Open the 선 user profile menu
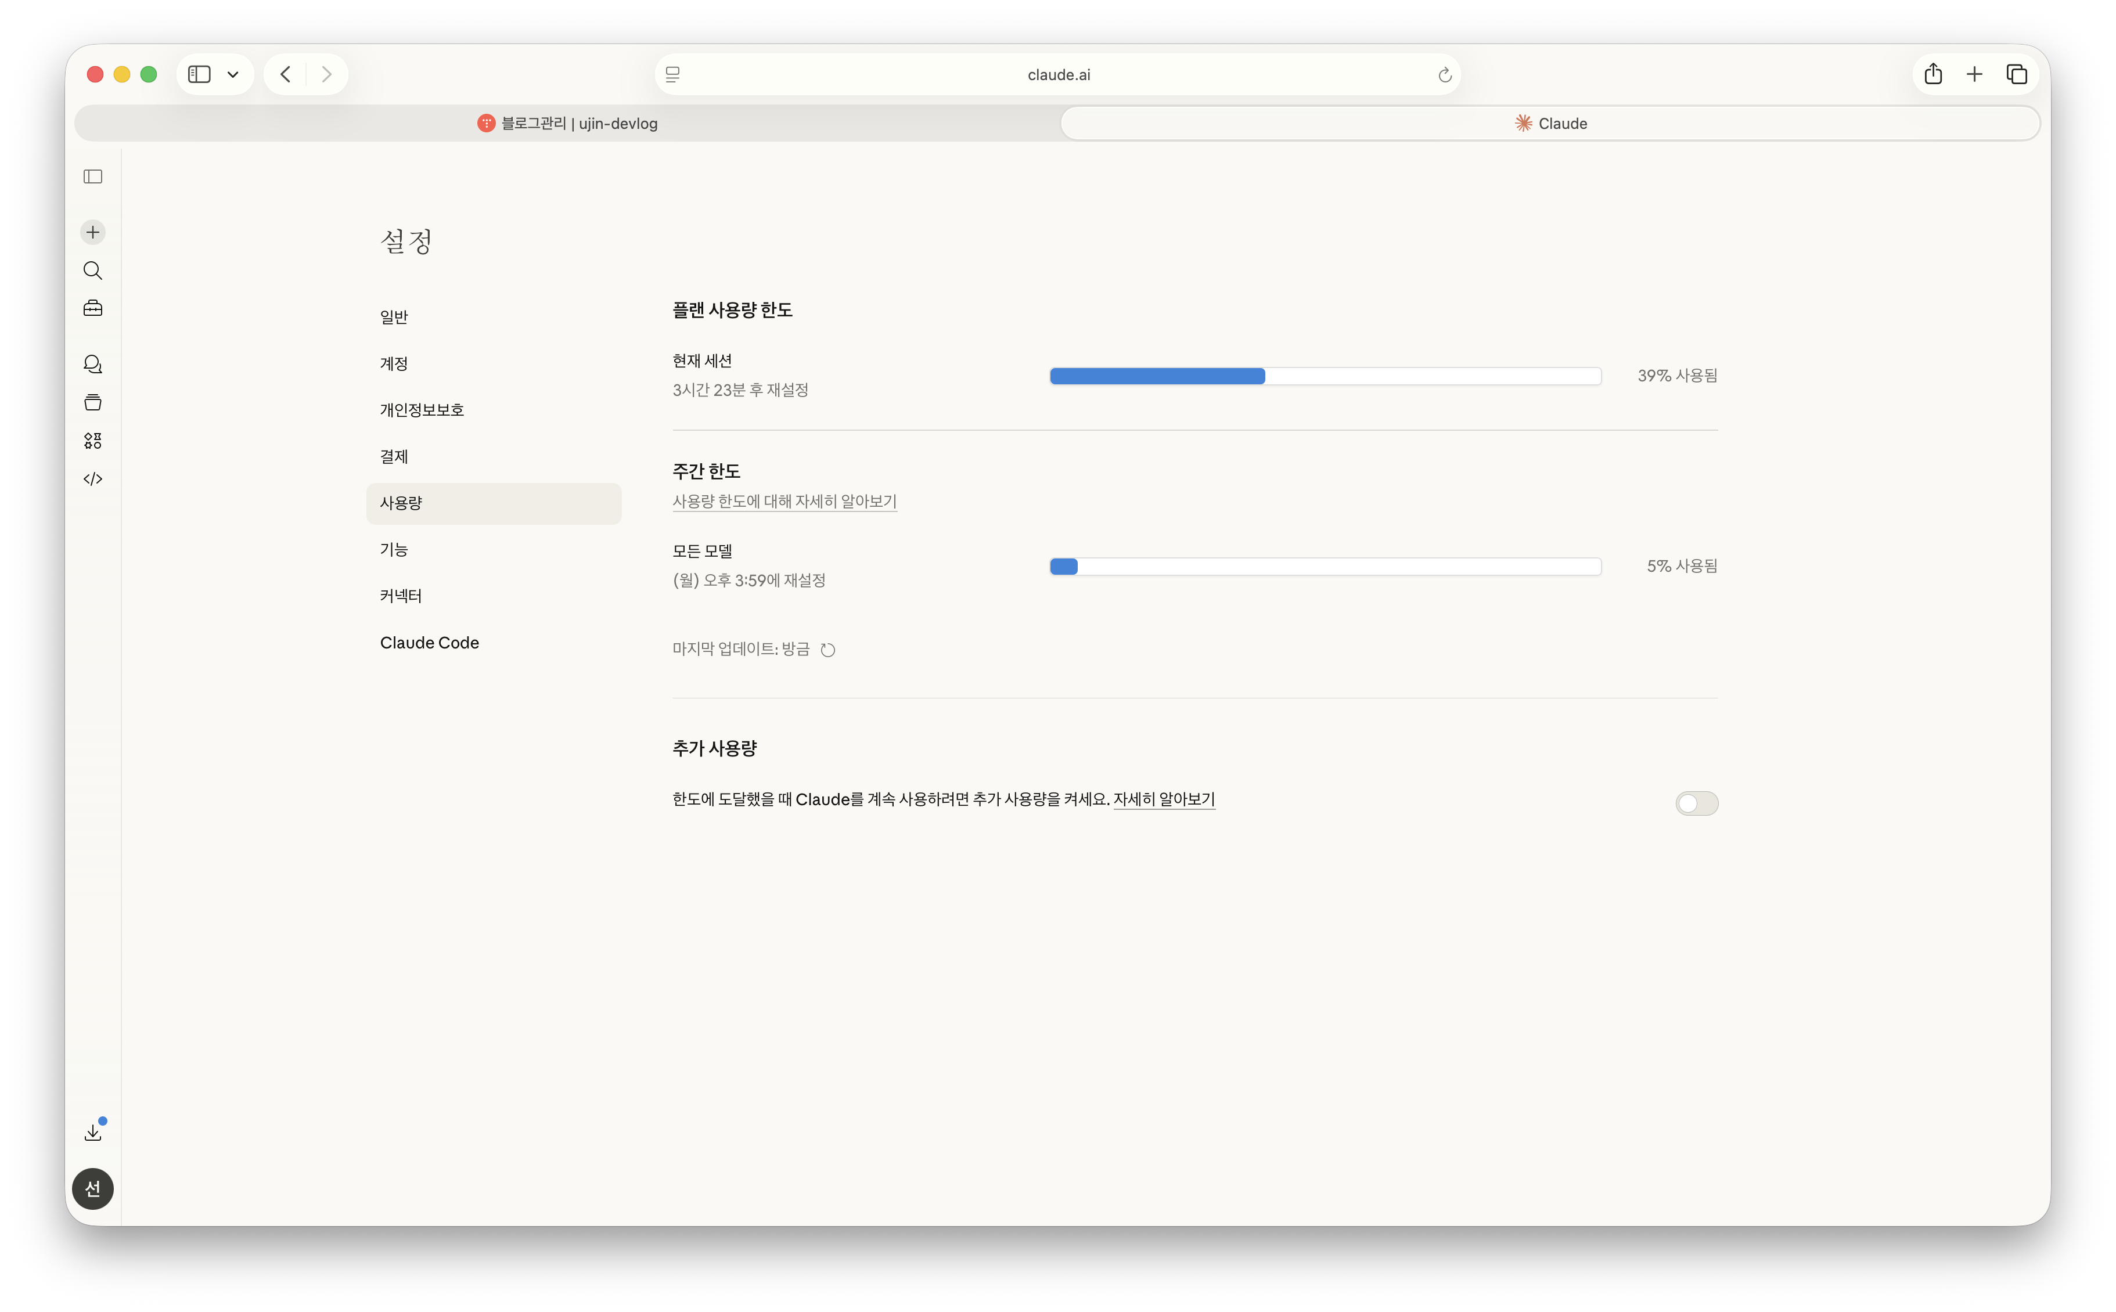 tap(93, 1189)
